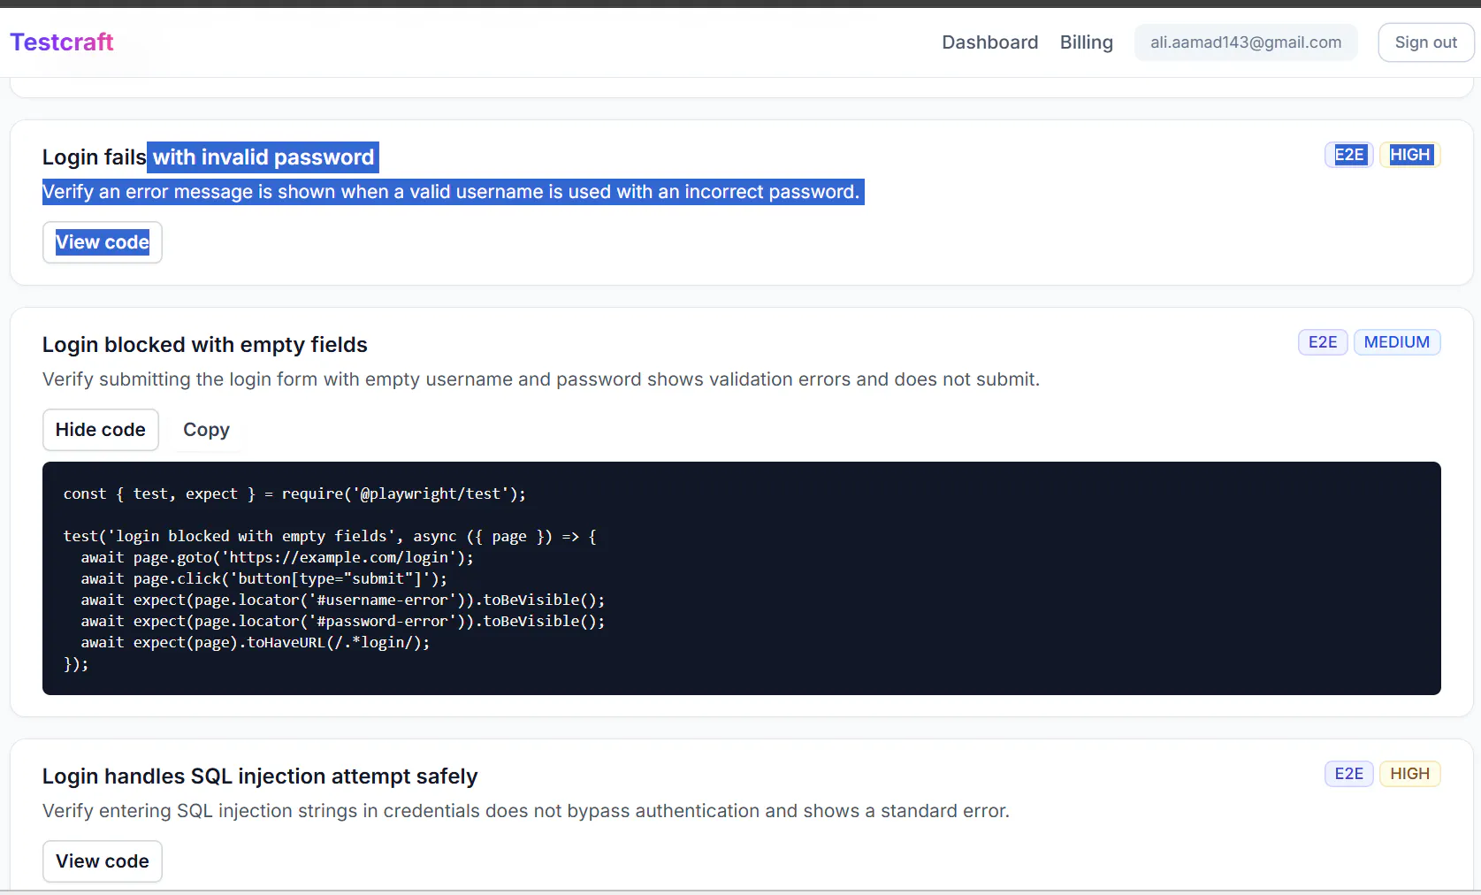Image resolution: width=1481 pixels, height=895 pixels.
Task: Click the E2E tag on SQL injection card
Action: tap(1348, 774)
